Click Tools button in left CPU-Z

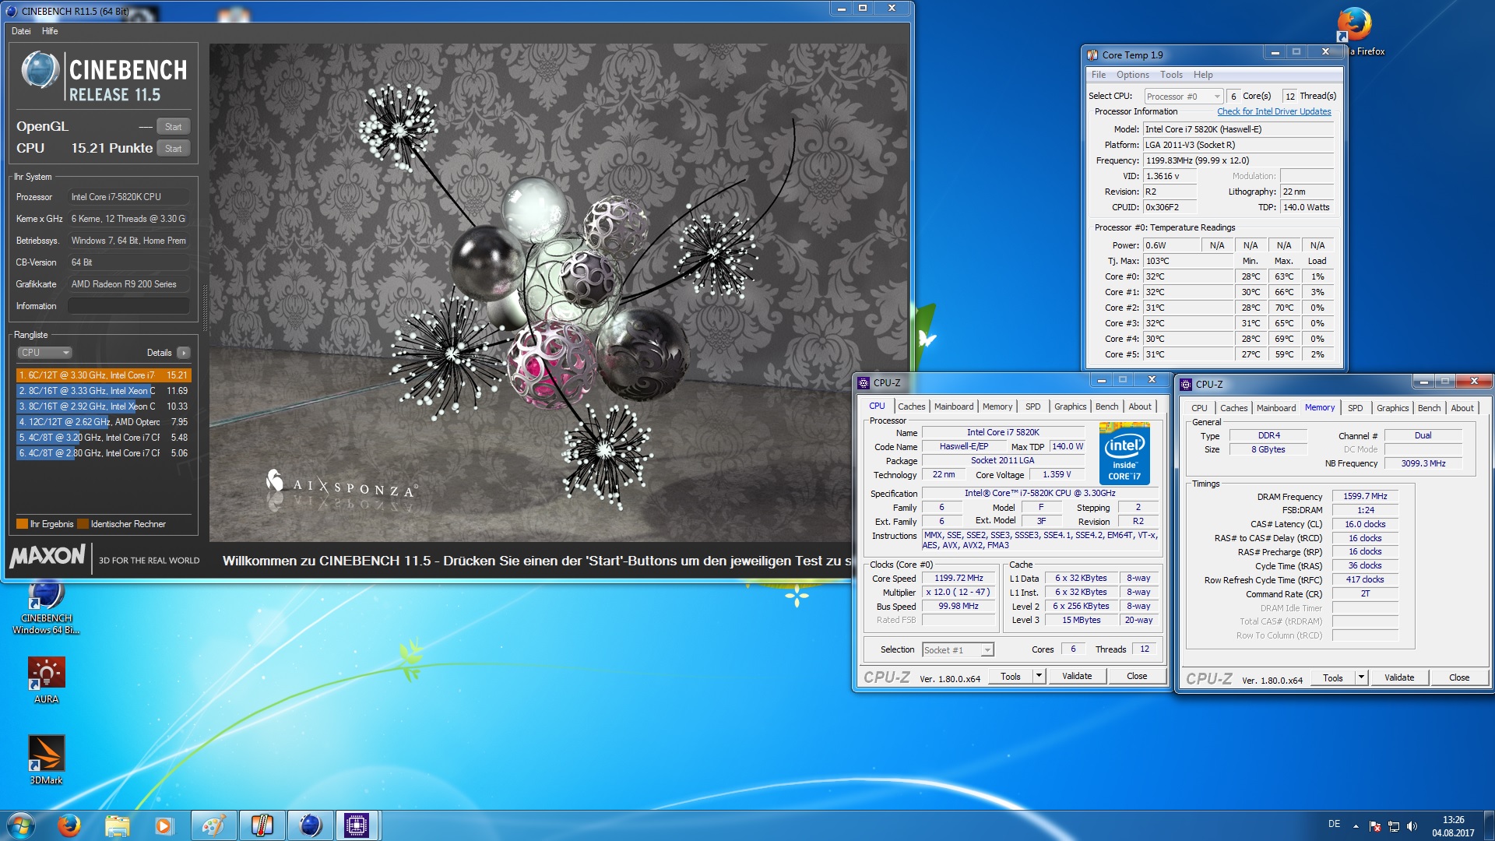(x=1011, y=676)
